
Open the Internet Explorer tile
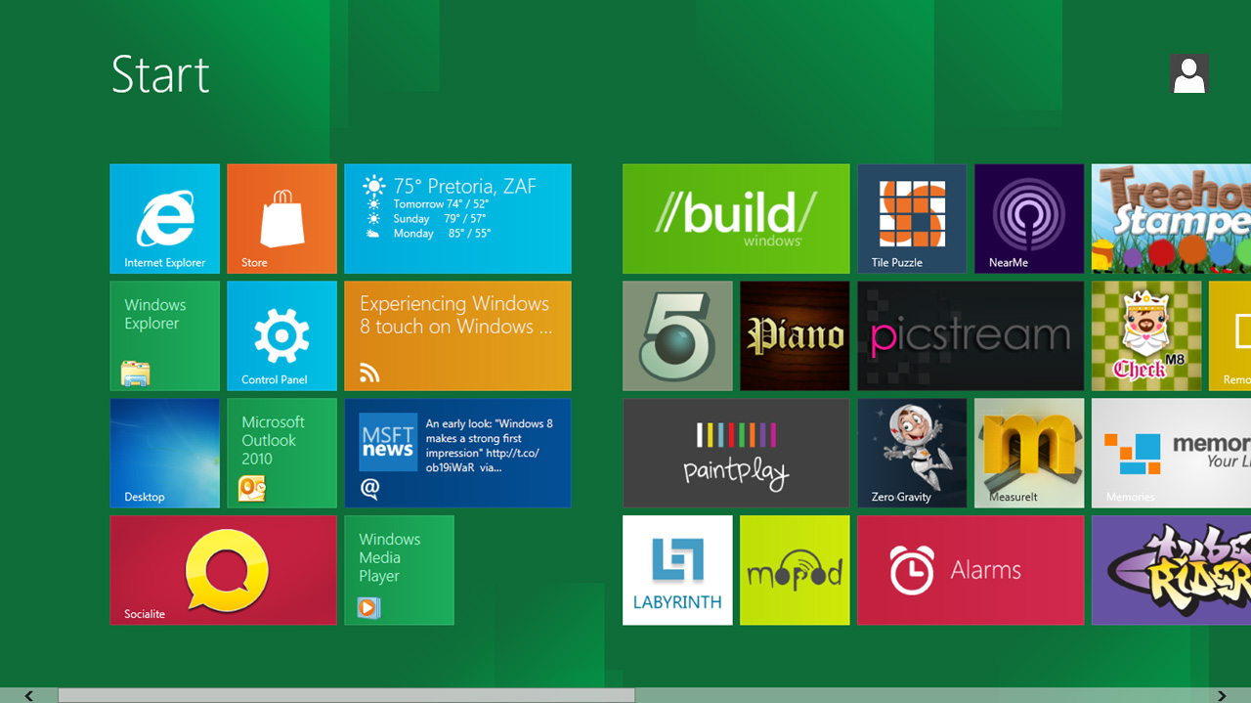[x=164, y=218]
